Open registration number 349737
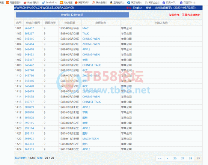 tap(29, 102)
